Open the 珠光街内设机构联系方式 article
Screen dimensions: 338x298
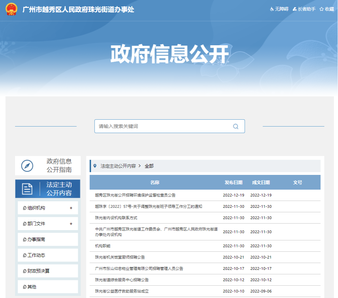point(116,218)
